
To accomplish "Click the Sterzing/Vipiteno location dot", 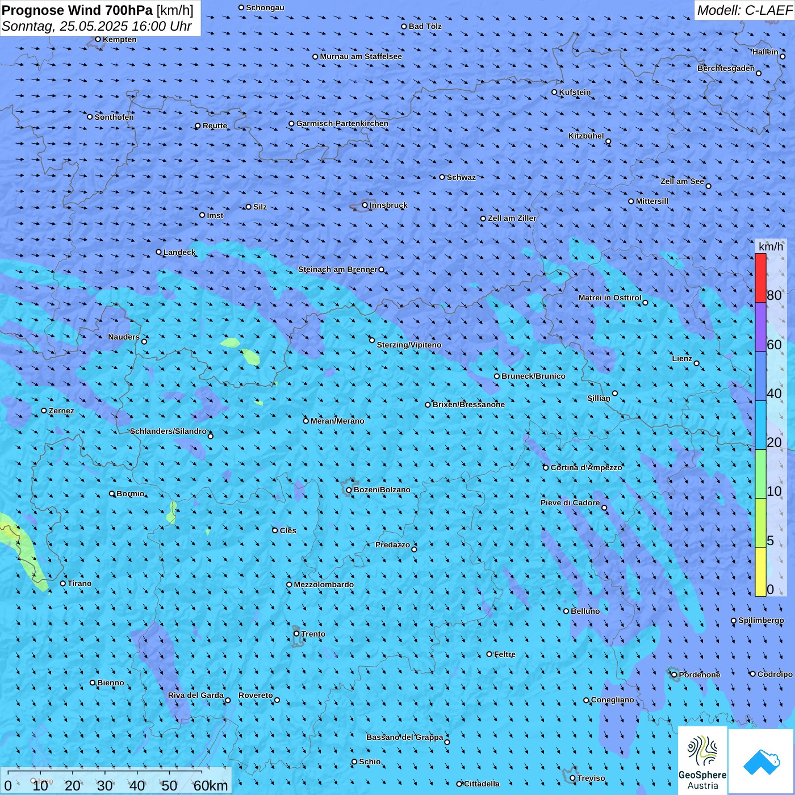I will tap(372, 340).
